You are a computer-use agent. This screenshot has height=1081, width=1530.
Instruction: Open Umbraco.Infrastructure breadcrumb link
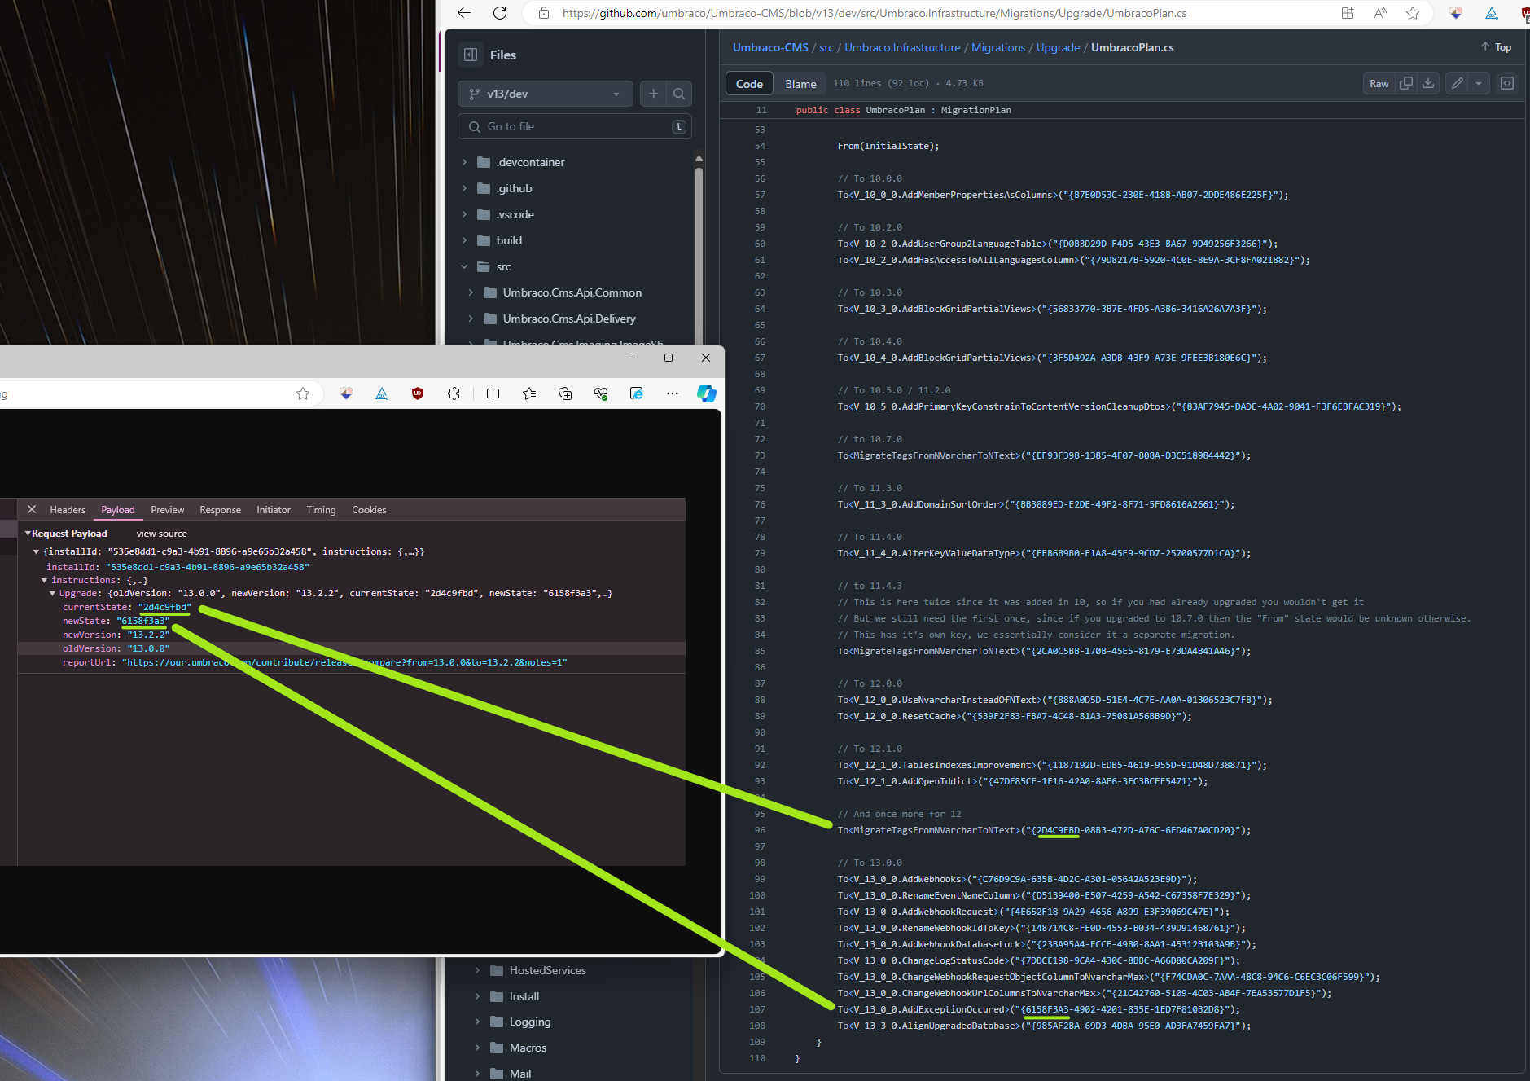tap(902, 47)
